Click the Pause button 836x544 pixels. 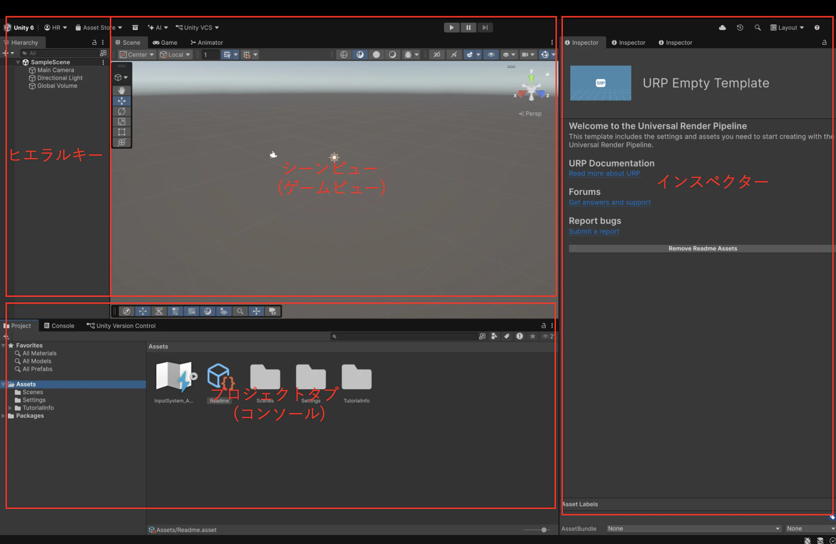click(468, 28)
